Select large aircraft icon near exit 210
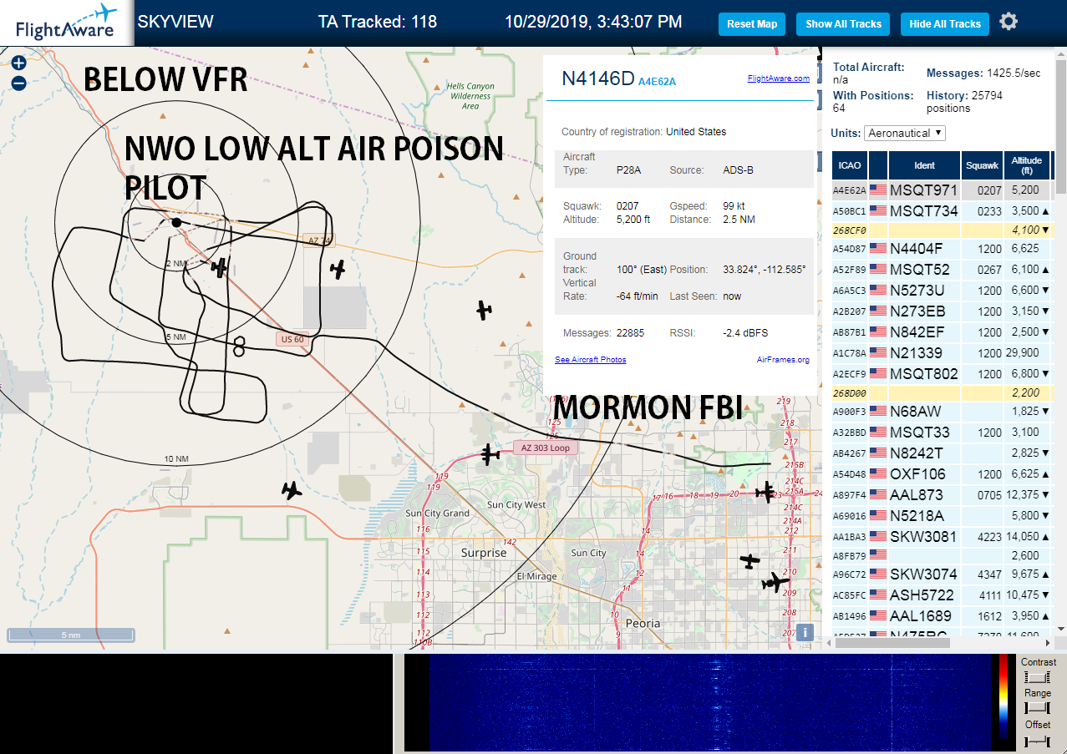 [x=775, y=582]
